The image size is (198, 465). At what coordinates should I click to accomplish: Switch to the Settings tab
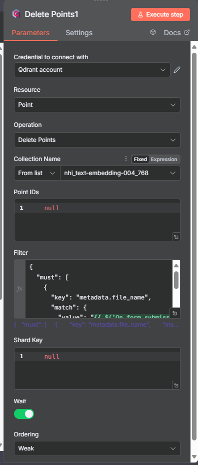click(79, 33)
